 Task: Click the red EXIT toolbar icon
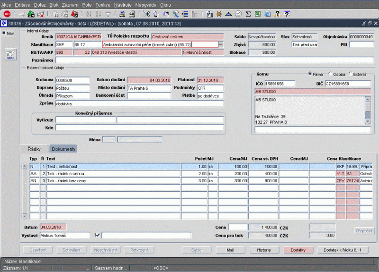click(x=7, y=14)
